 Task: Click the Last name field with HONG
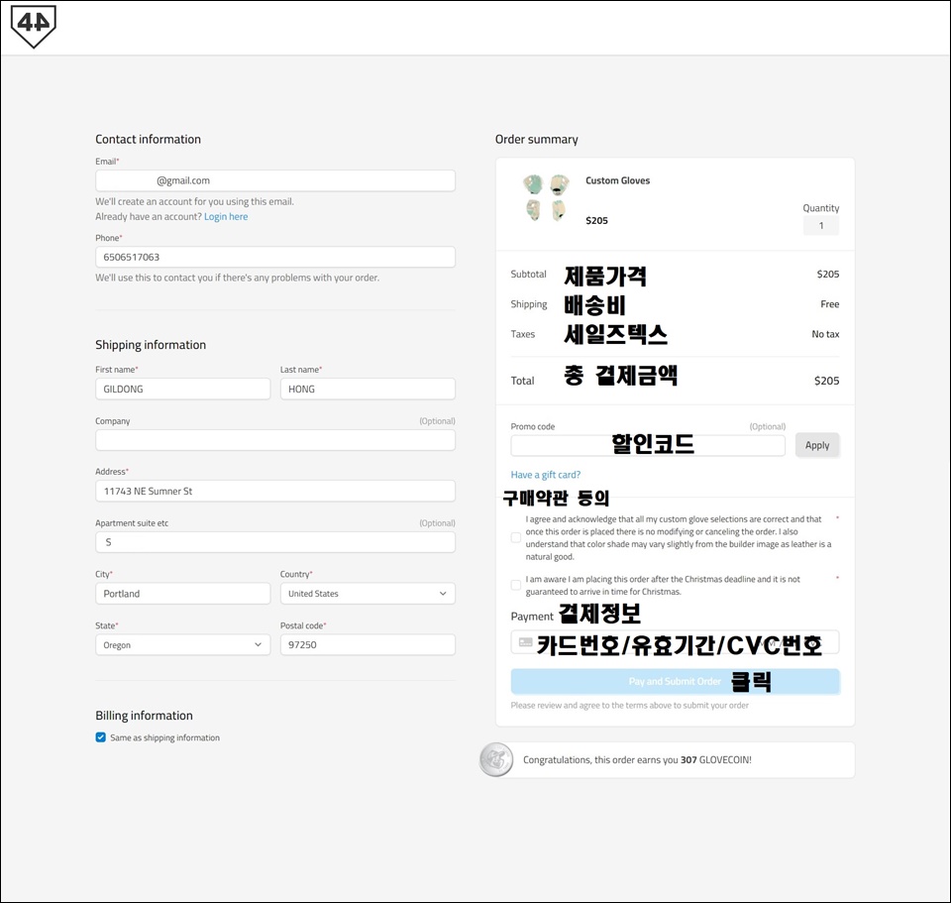[368, 389]
